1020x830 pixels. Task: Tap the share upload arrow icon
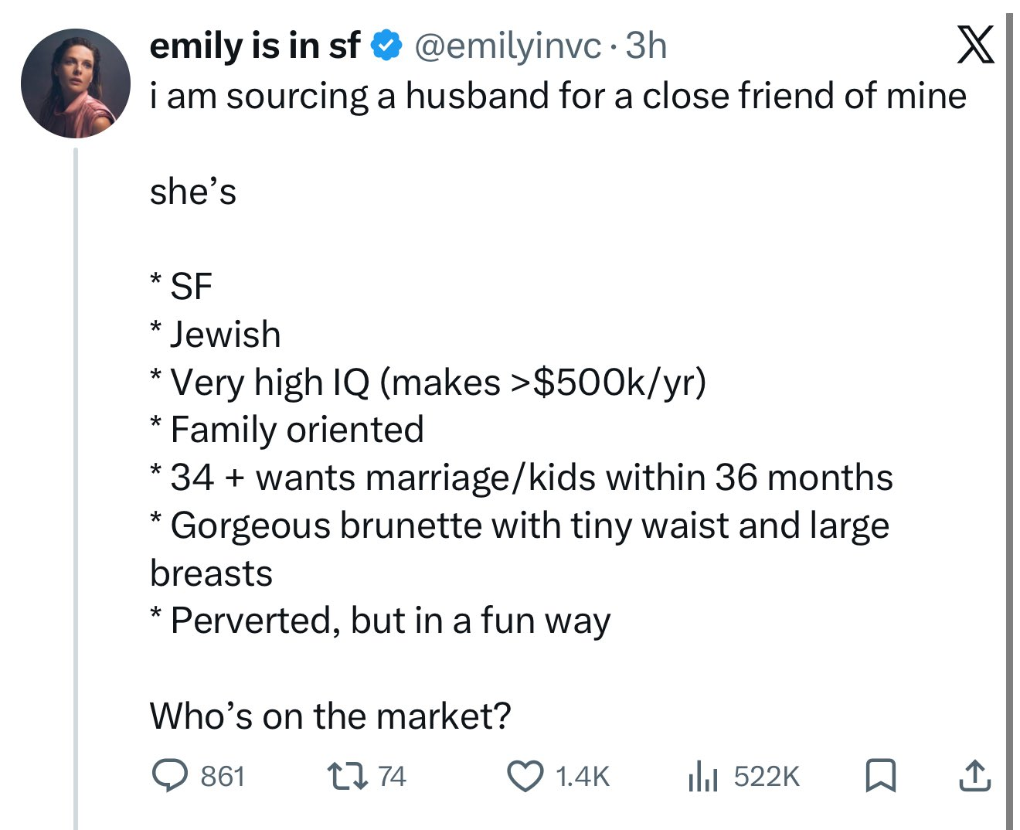point(974,776)
